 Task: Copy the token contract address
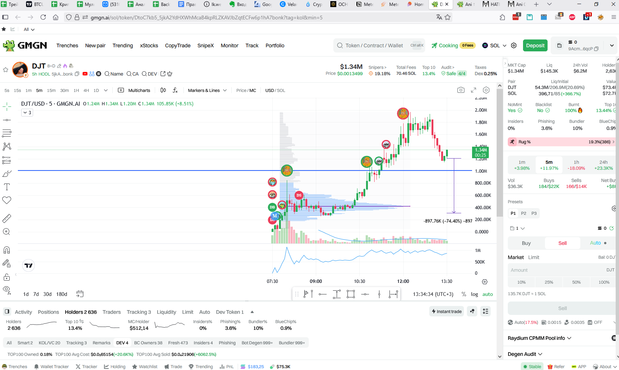(x=77, y=74)
